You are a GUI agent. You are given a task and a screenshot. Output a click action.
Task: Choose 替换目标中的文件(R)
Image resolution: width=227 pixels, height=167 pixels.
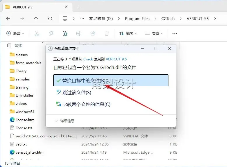(111, 80)
